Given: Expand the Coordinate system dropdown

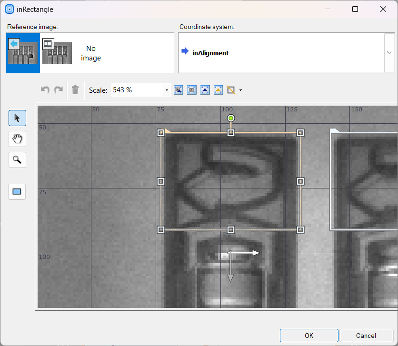Looking at the screenshot, I should point(389,53).
